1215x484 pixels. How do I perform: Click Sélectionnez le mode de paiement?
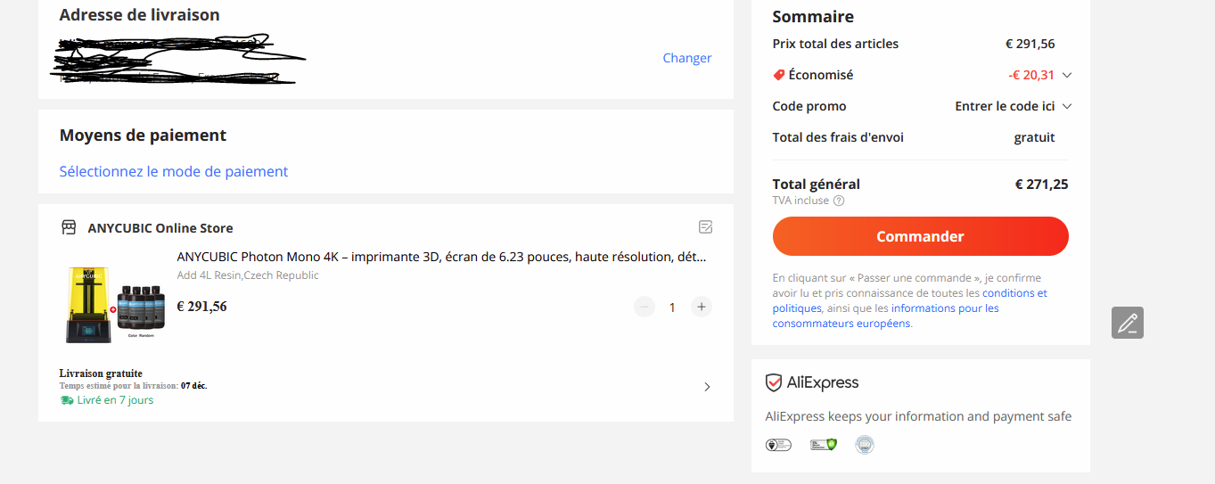pos(174,171)
